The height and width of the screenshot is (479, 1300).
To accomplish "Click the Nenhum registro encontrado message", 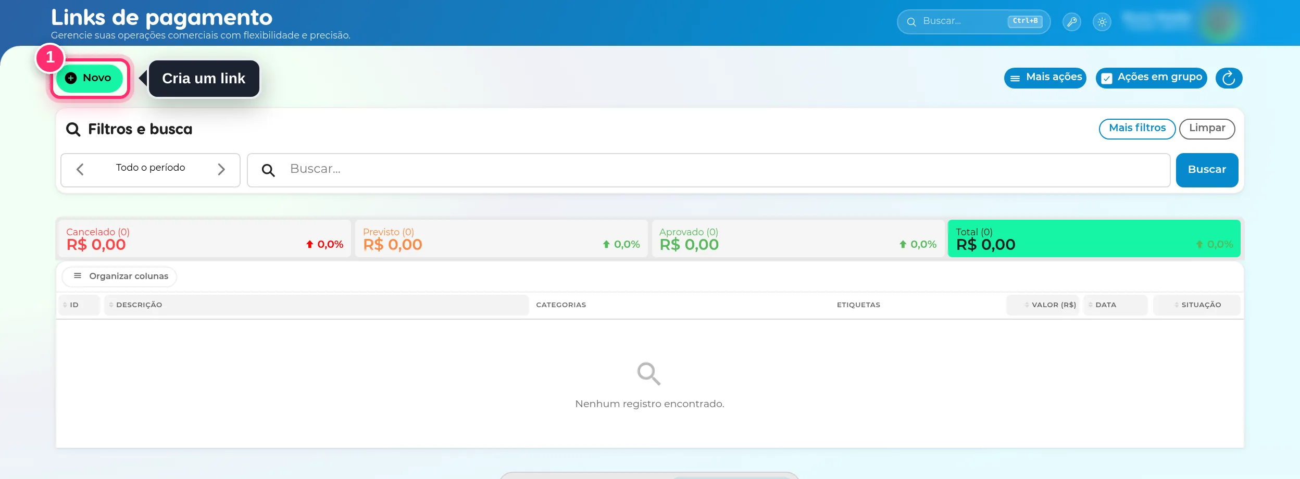I will (x=649, y=404).
